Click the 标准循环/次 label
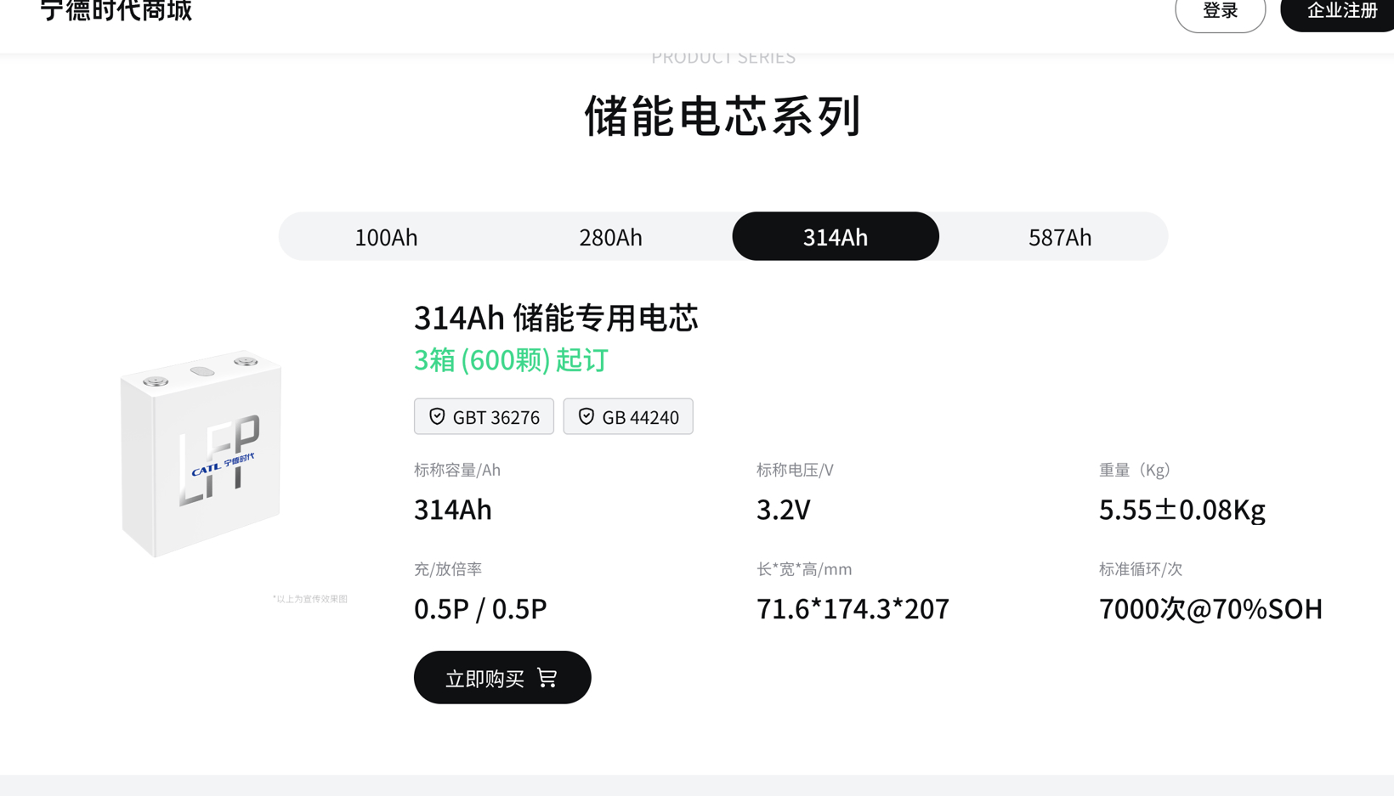This screenshot has height=796, width=1394. (1141, 569)
